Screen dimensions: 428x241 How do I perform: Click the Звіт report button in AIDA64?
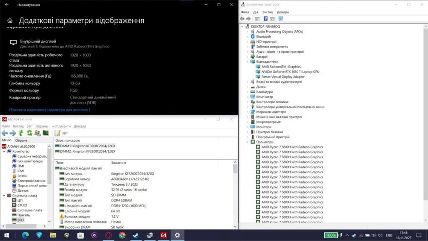[x=61, y=133]
